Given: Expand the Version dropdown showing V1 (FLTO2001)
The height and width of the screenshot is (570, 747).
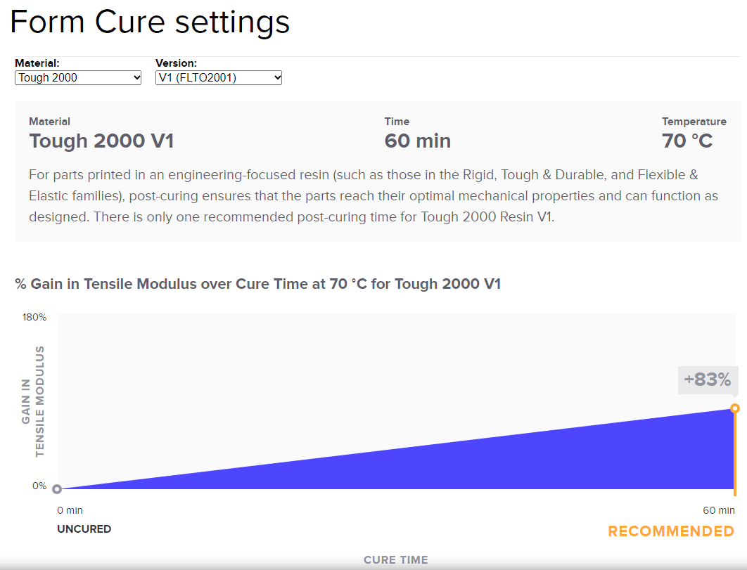Looking at the screenshot, I should (x=219, y=77).
